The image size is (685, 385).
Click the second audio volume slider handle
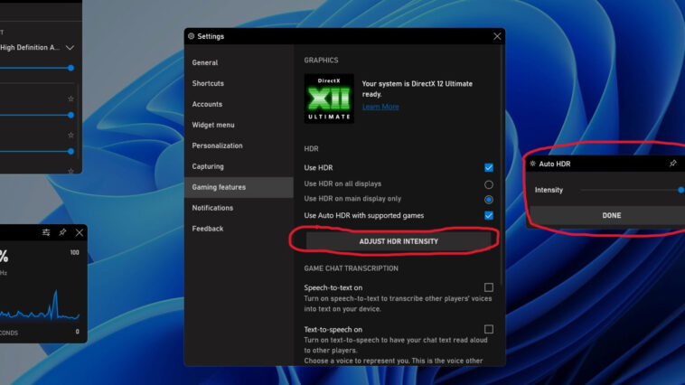click(70, 116)
